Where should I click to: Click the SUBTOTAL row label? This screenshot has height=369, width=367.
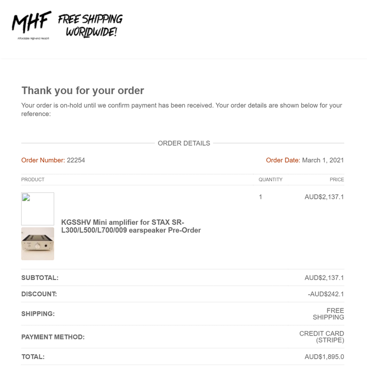click(x=40, y=277)
